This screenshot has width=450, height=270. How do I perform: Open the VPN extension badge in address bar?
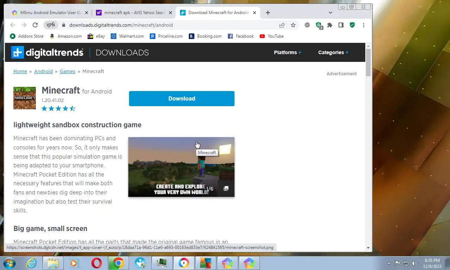(x=51, y=25)
